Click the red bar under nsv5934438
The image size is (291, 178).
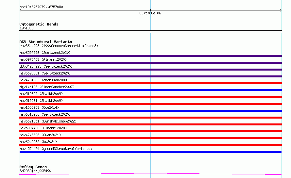pos(150,131)
